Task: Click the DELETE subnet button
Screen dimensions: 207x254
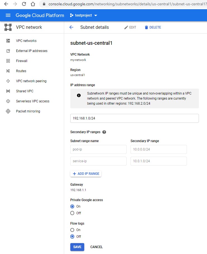Action: (x=153, y=27)
